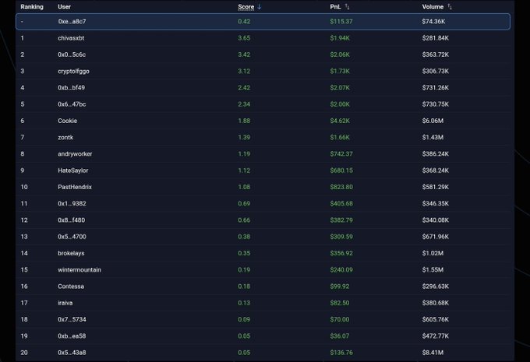This screenshot has width=530, height=362.
Task: Open user 0xb...ea58 row
Action: (x=263, y=336)
